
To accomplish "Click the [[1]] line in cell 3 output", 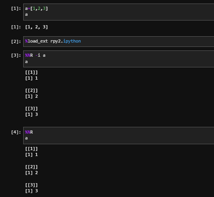I will tap(31, 72).
